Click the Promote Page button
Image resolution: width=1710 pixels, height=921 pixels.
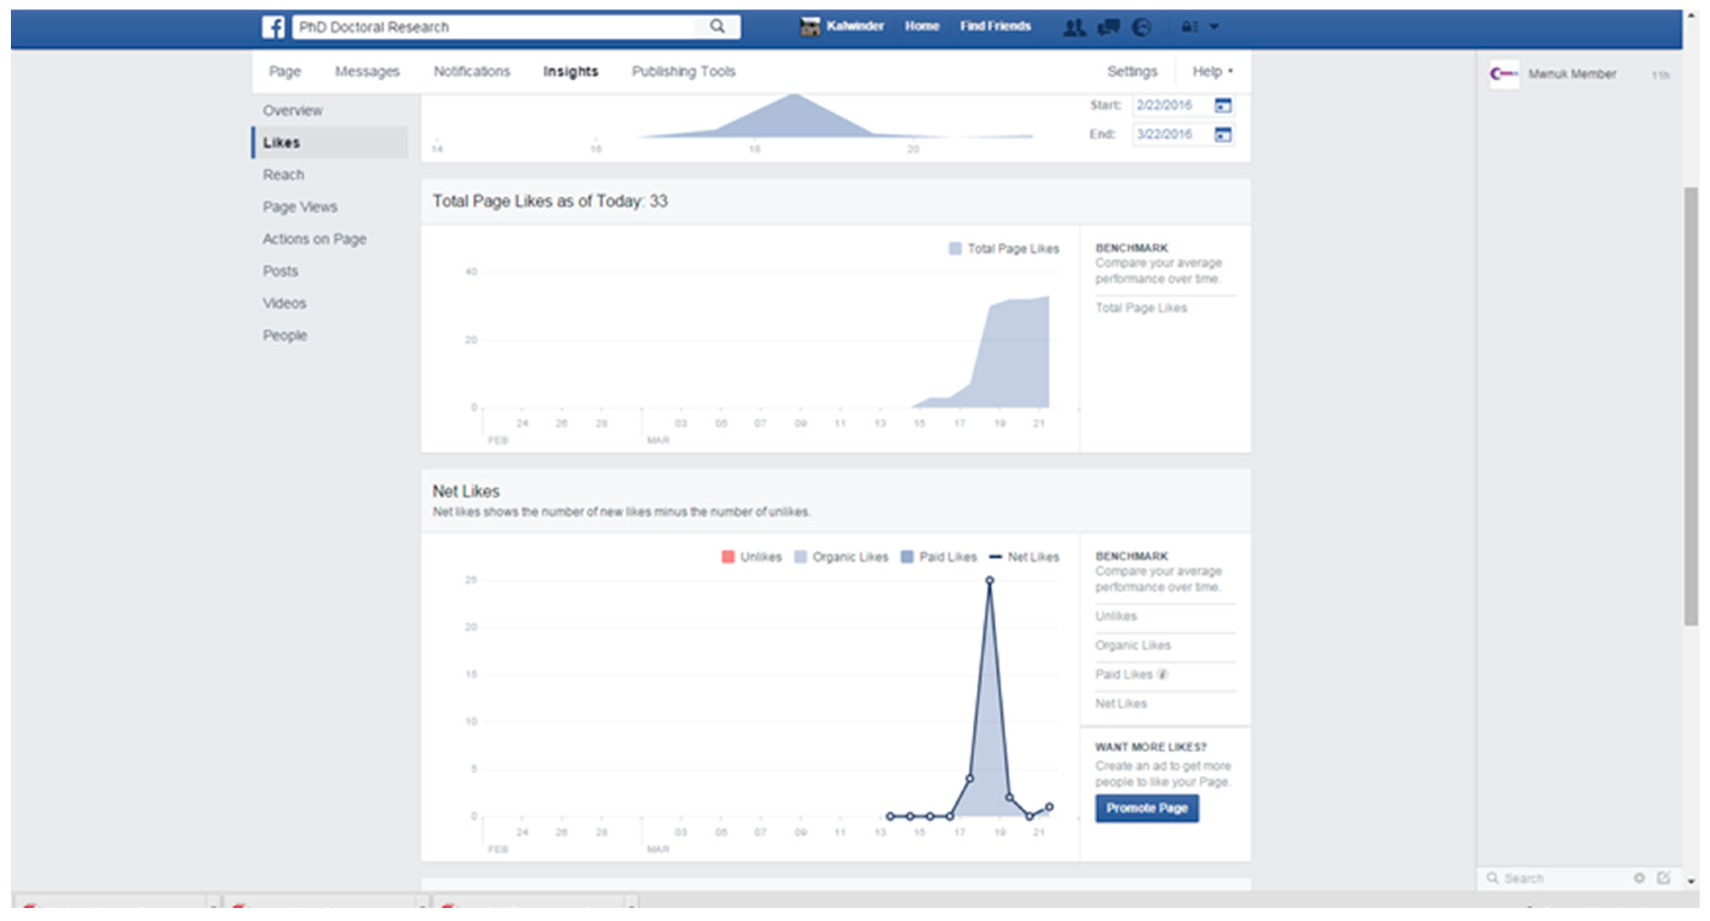1146,808
